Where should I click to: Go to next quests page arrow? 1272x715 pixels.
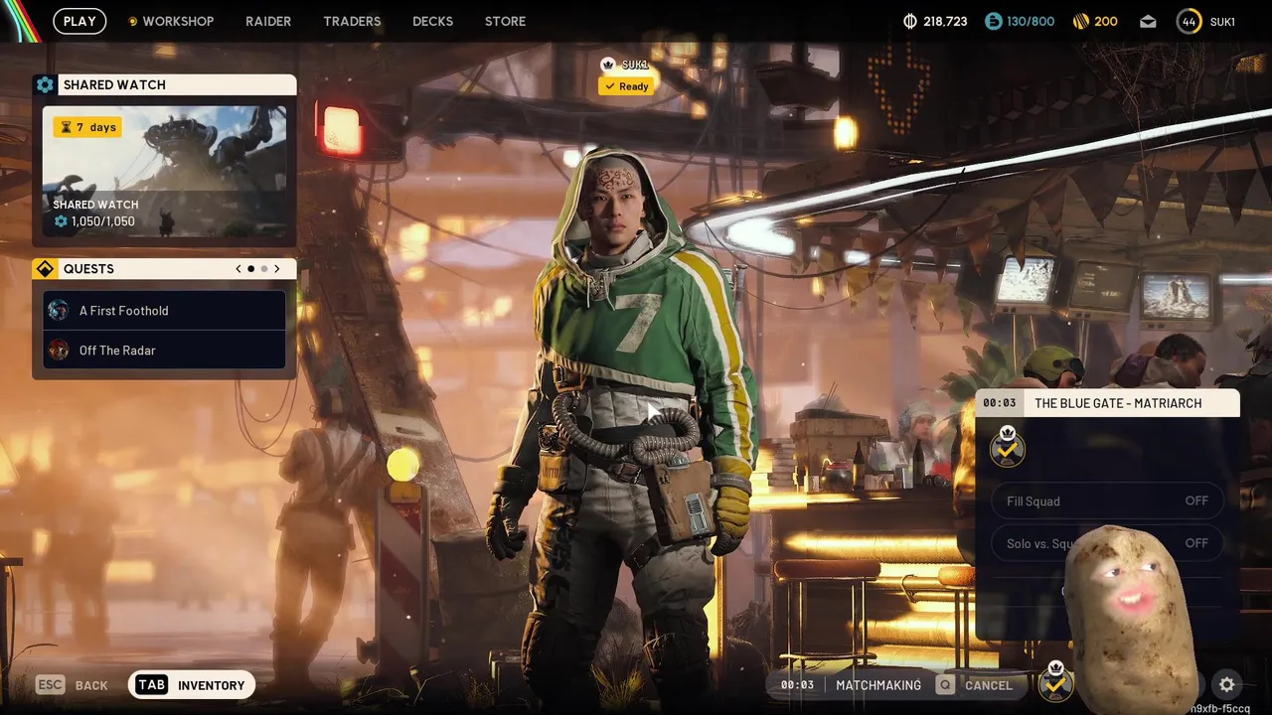[x=277, y=269]
